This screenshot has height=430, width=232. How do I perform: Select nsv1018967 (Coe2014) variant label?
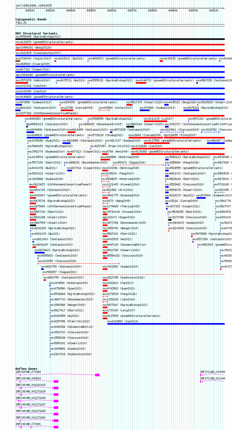pyautogui.click(x=123, y=321)
